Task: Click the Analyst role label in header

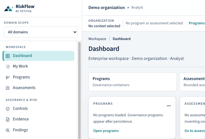Action: (137, 7)
